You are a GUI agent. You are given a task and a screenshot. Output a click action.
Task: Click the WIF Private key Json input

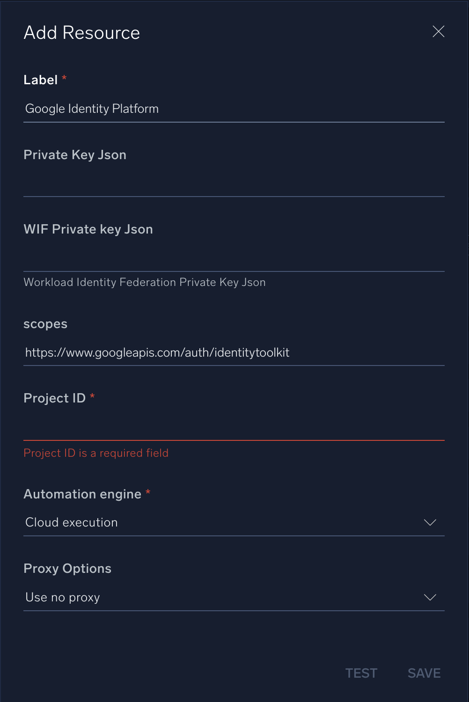coord(234,258)
